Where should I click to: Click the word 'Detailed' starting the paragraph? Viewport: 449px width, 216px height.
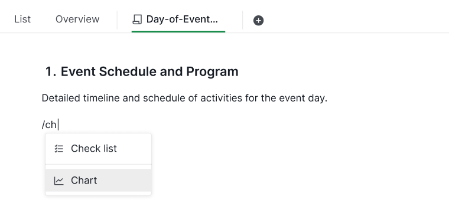(61, 98)
